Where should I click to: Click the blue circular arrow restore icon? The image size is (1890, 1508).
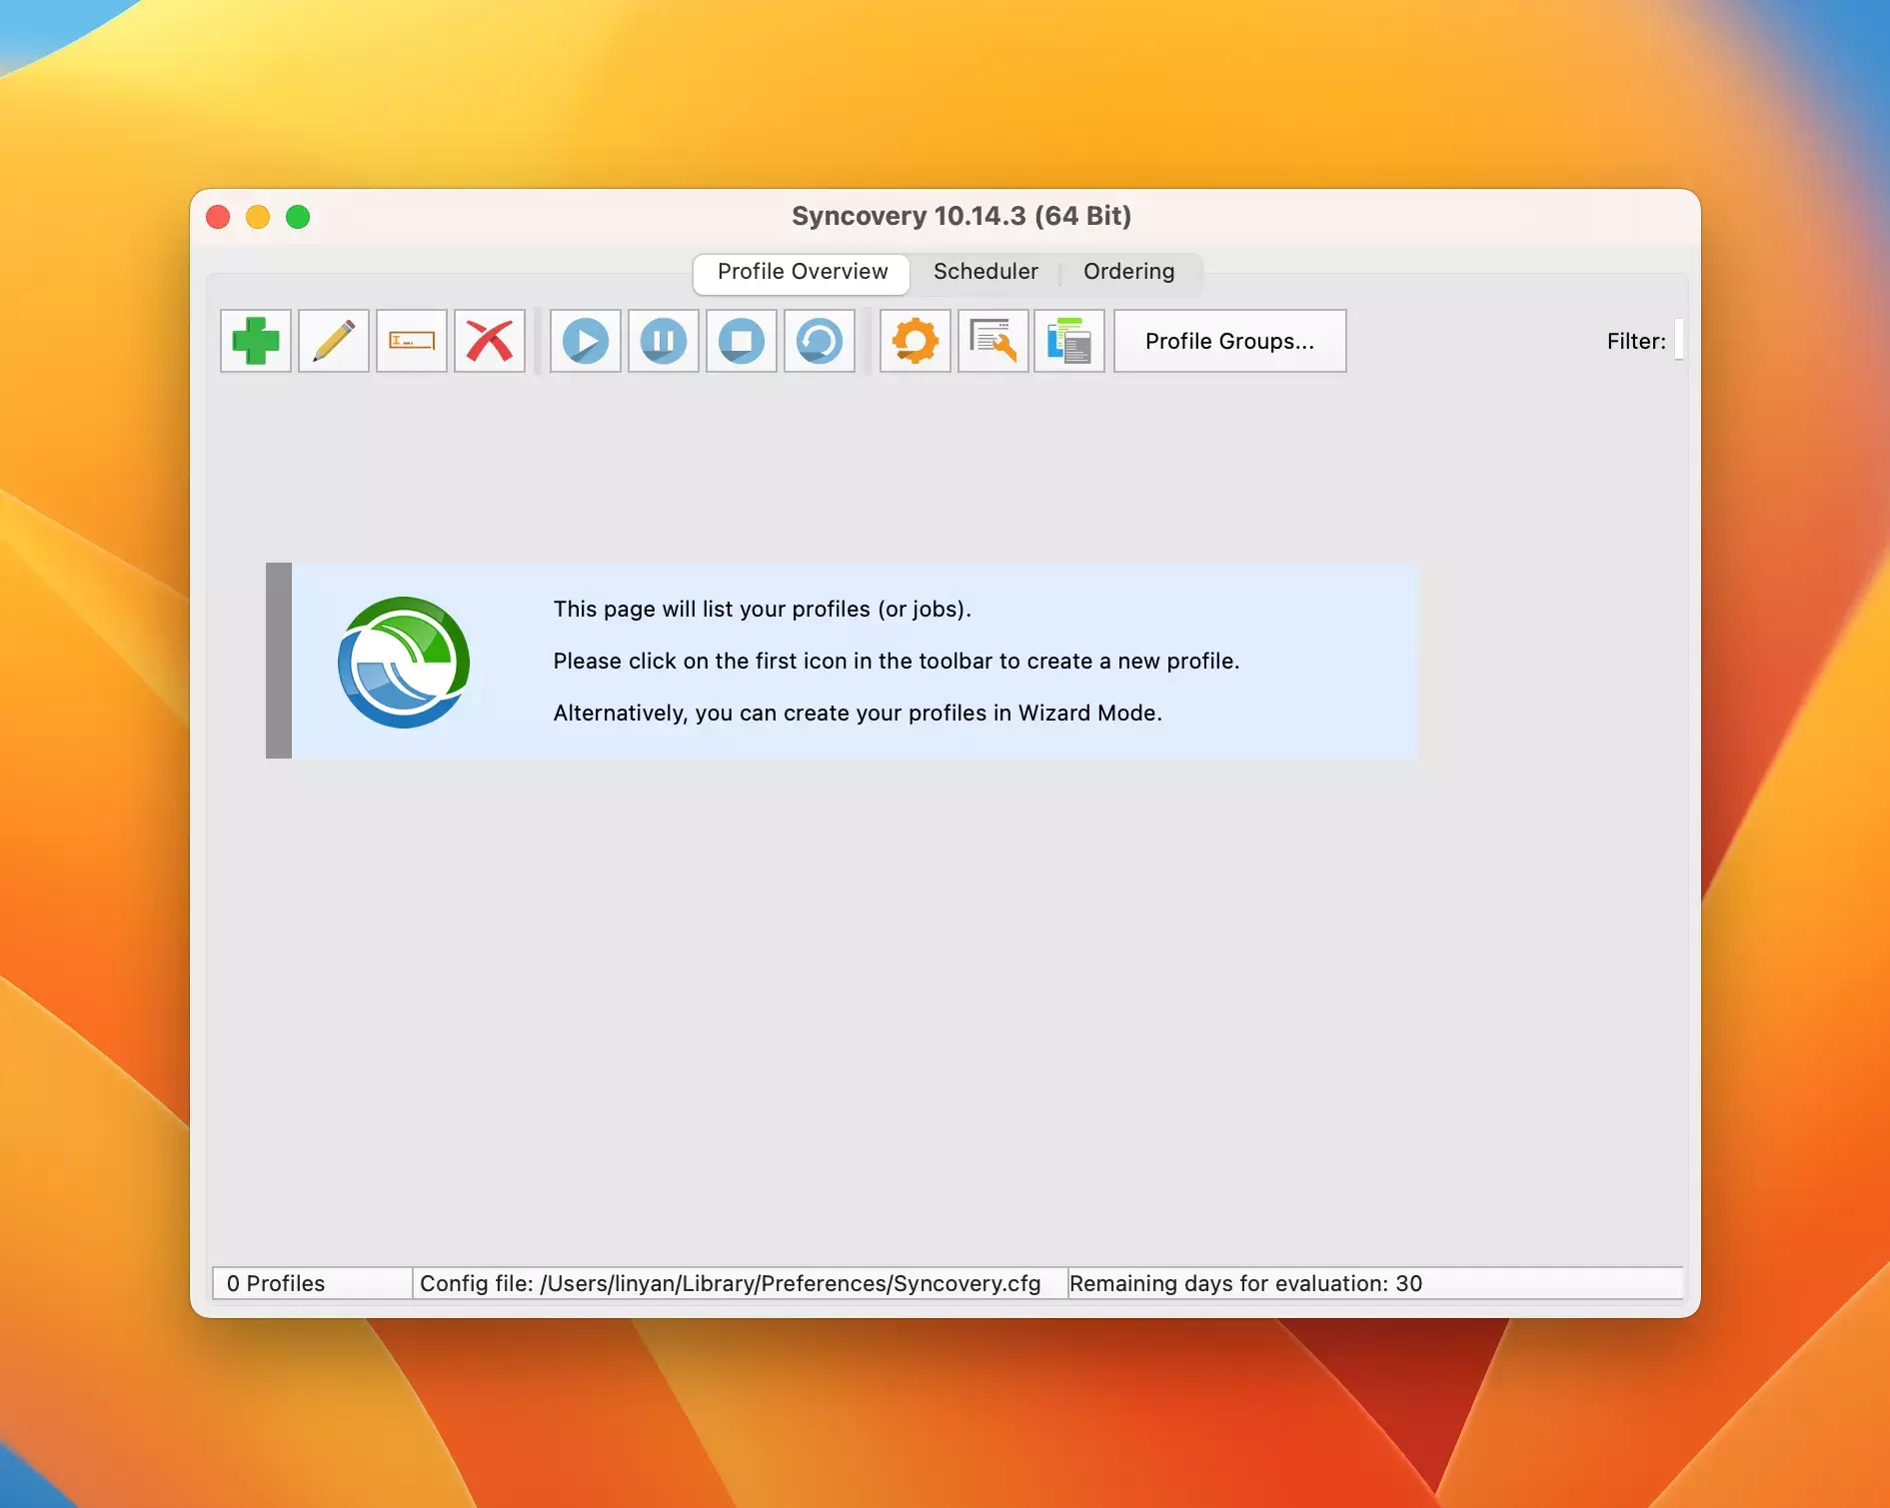pos(819,341)
